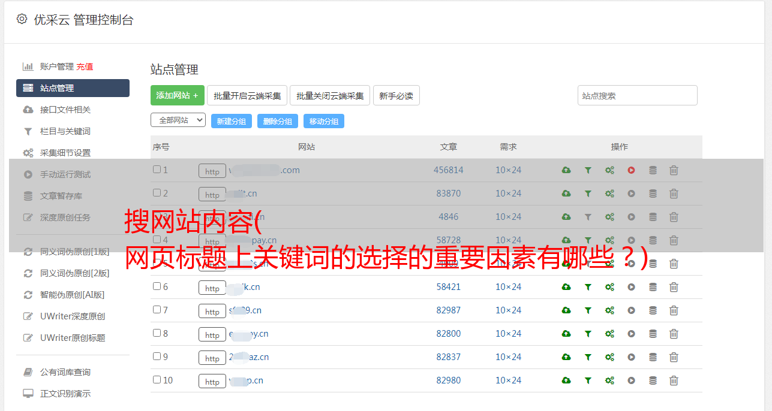Image resolution: width=772 pixels, height=411 pixels.
Task: Tick the checkbox for site row 1
Action: 157,170
